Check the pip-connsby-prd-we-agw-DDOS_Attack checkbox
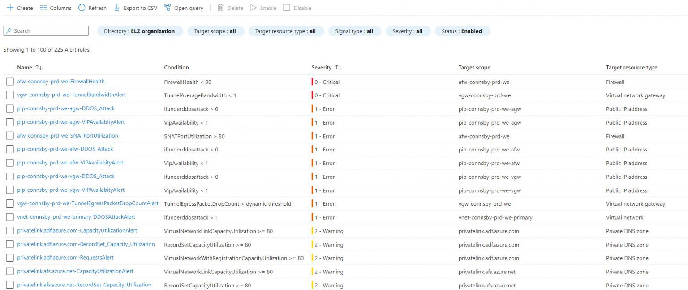This screenshot has height=290, width=688. pos(9,108)
